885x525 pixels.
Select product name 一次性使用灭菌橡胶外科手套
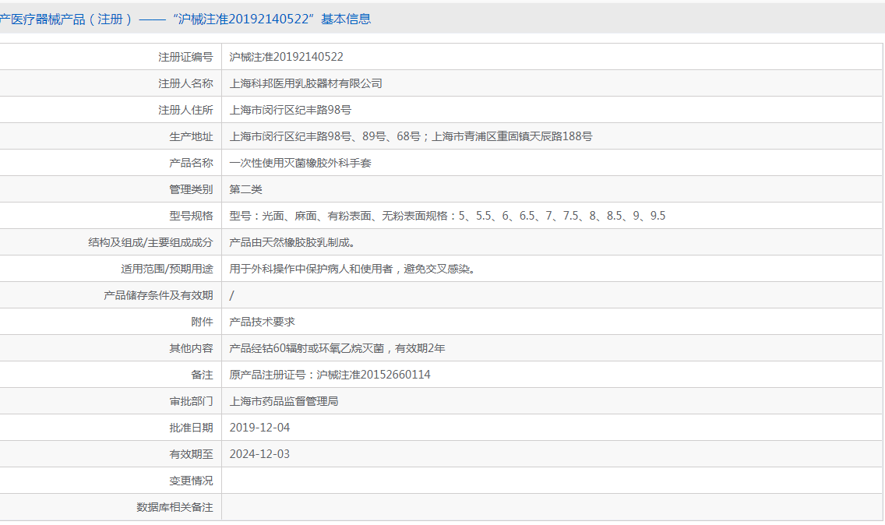(x=300, y=163)
